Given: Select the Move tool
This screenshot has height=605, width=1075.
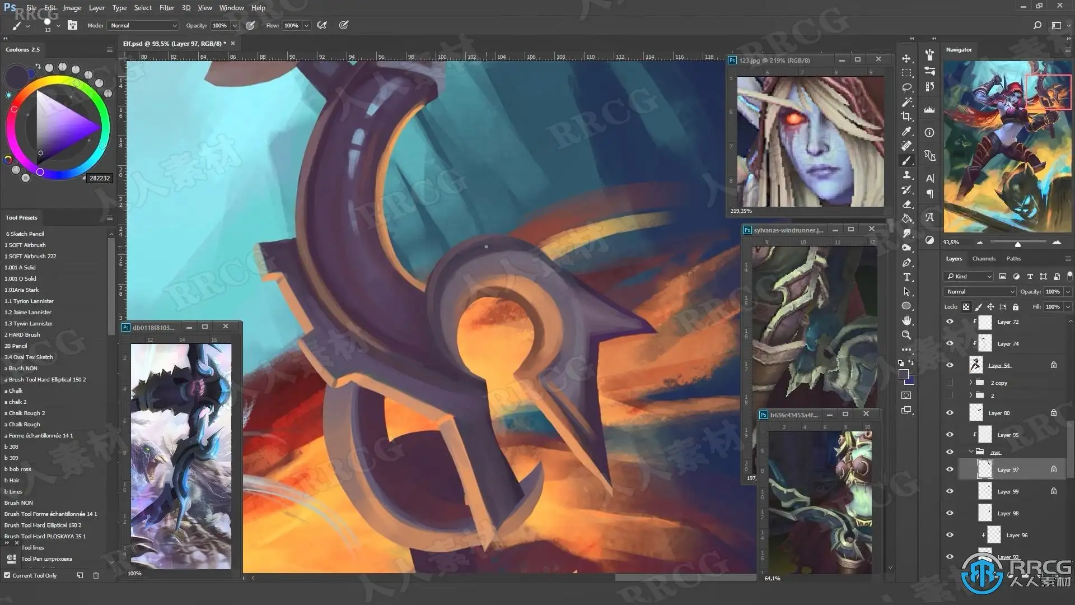Looking at the screenshot, I should (906, 59).
